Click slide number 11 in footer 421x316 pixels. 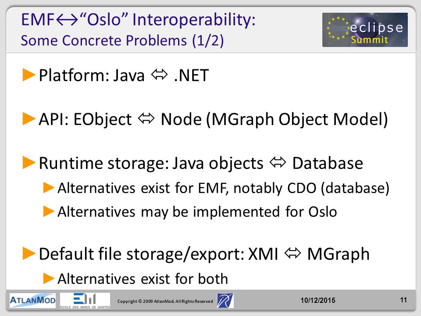pos(403,300)
